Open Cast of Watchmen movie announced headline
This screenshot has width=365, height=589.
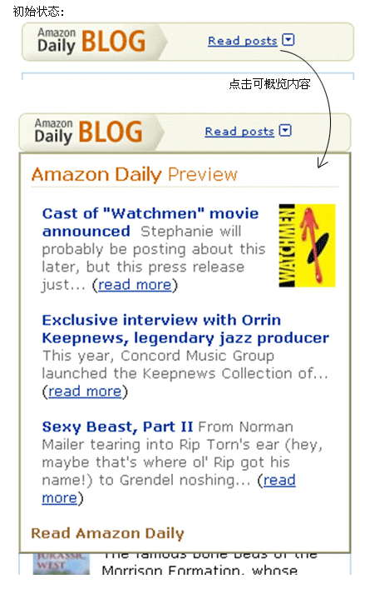click(150, 222)
